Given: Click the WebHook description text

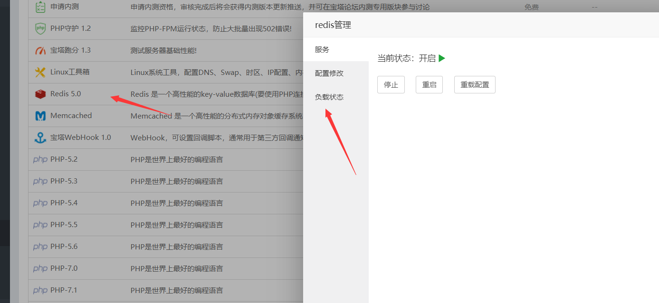Looking at the screenshot, I should (217, 138).
